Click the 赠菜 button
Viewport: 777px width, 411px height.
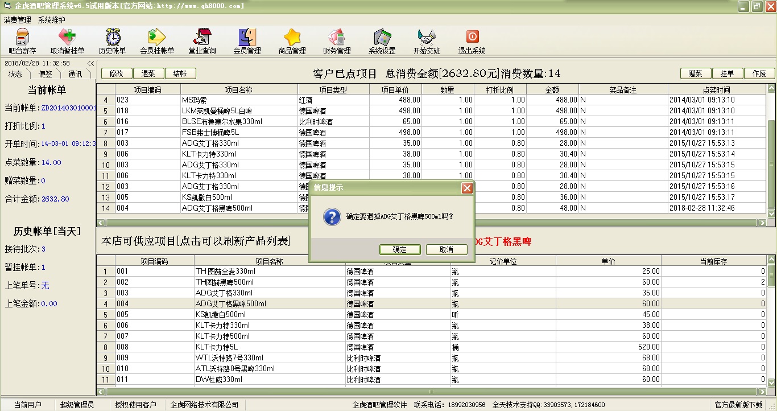pyautogui.click(x=696, y=73)
